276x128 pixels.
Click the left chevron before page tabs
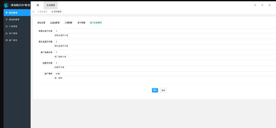33,12
